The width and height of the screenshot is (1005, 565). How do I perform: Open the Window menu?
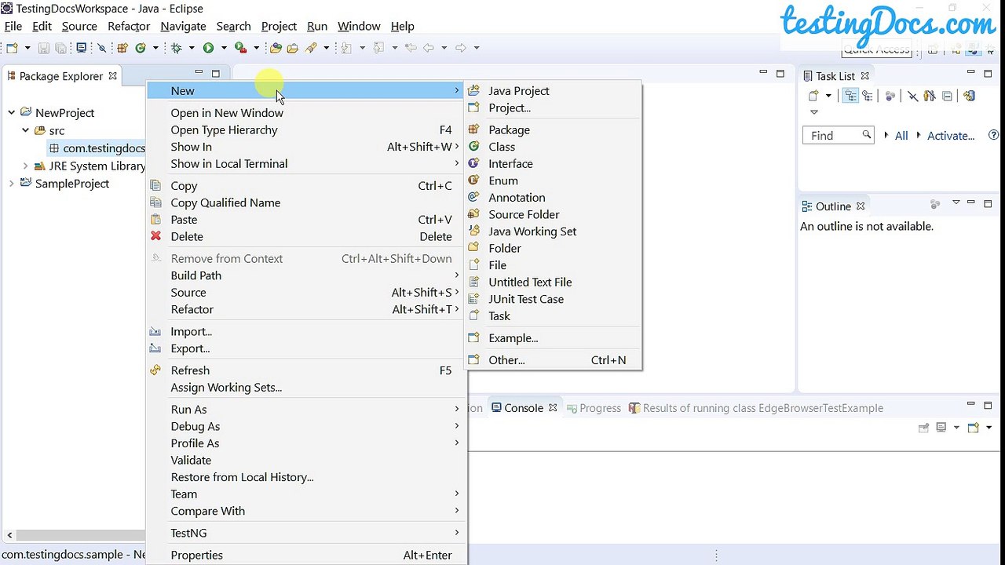359,26
